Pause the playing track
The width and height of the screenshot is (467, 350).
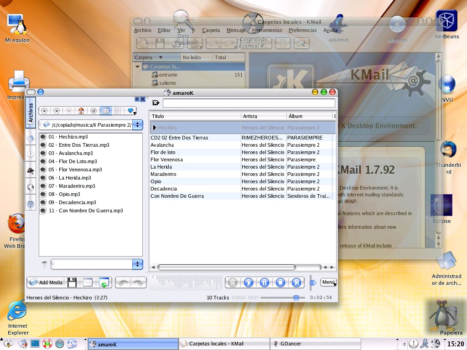265,283
